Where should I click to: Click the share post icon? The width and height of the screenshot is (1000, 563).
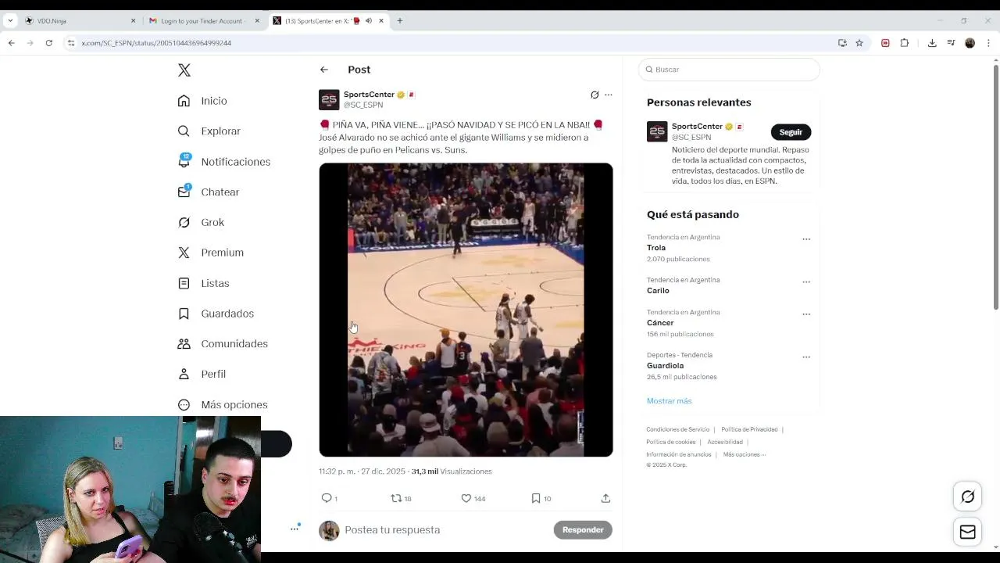click(605, 498)
